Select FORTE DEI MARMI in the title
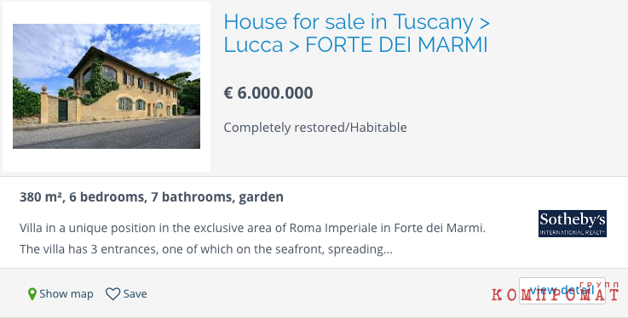 396,44
